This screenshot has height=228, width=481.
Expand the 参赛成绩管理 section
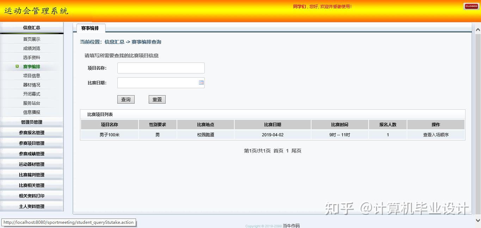tap(32, 153)
